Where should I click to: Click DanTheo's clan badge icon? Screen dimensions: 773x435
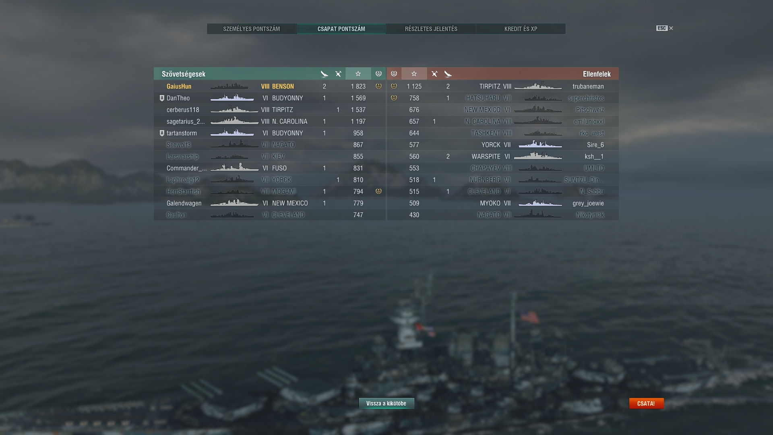pos(162,98)
